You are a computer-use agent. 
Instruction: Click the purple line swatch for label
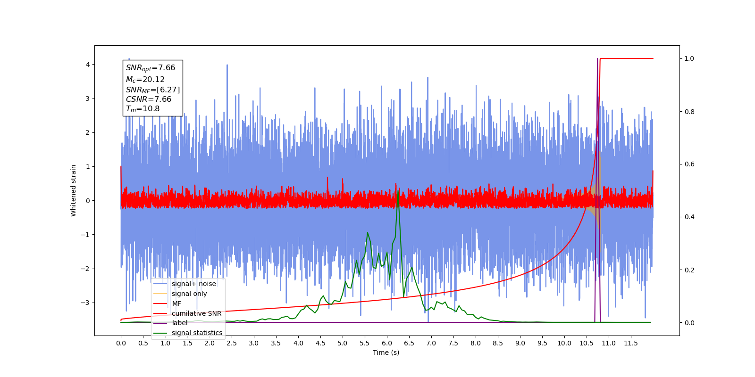point(160,323)
